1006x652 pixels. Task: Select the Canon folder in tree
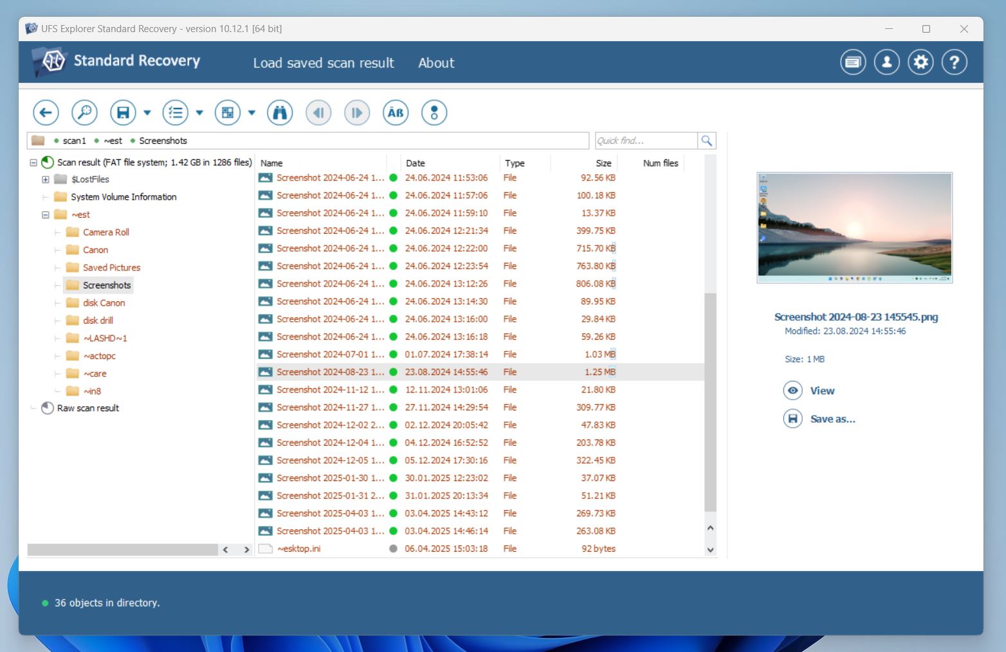[95, 250]
